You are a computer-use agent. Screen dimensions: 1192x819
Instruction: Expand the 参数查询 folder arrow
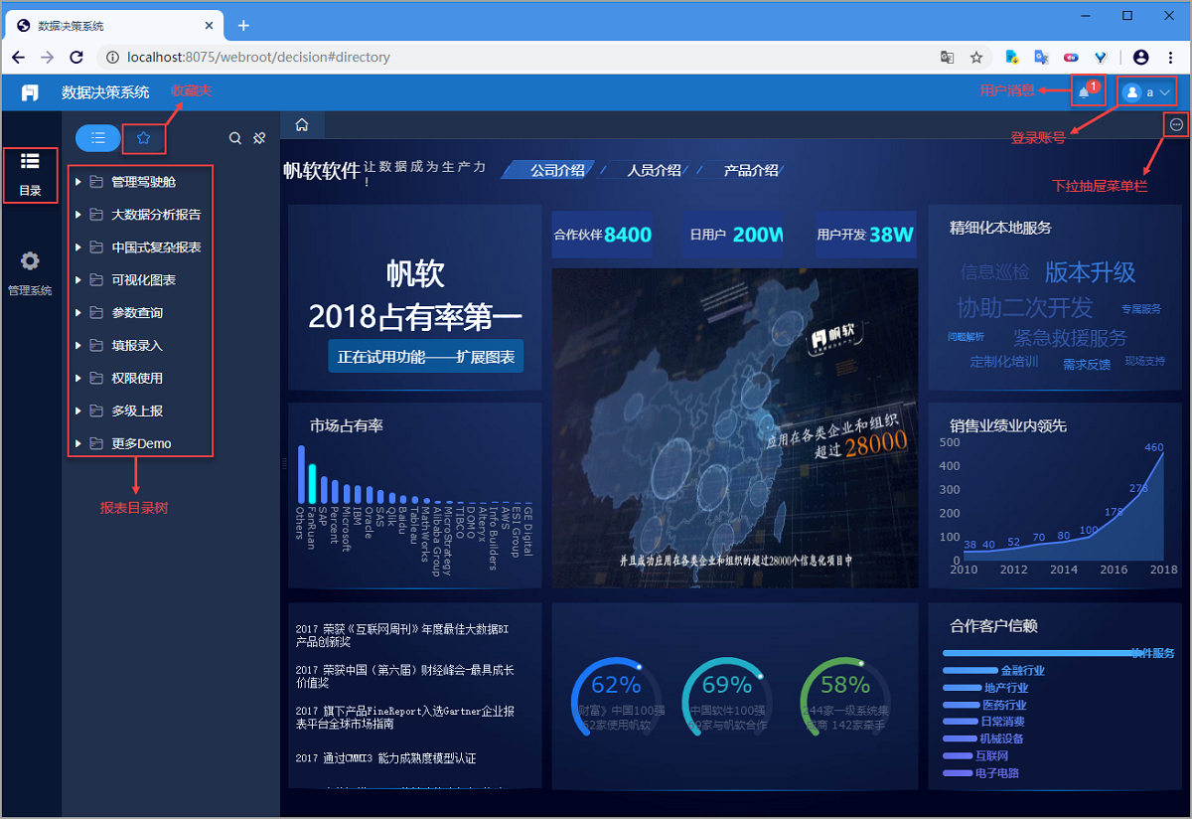tap(78, 313)
